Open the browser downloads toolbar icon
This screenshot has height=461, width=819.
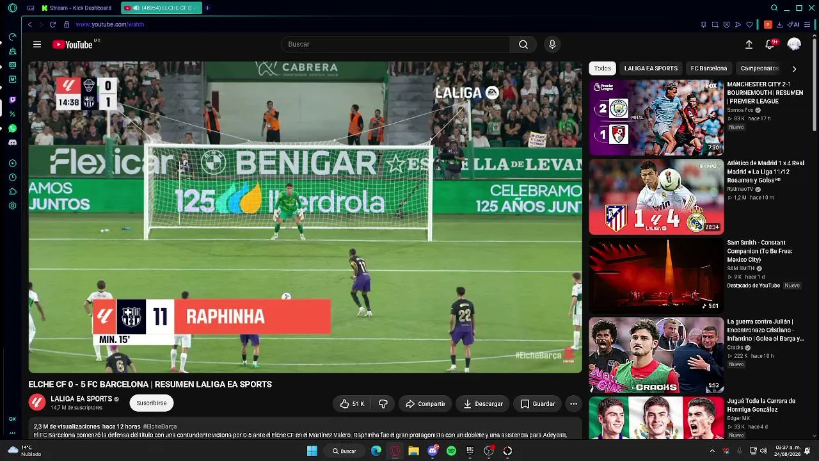(779, 24)
